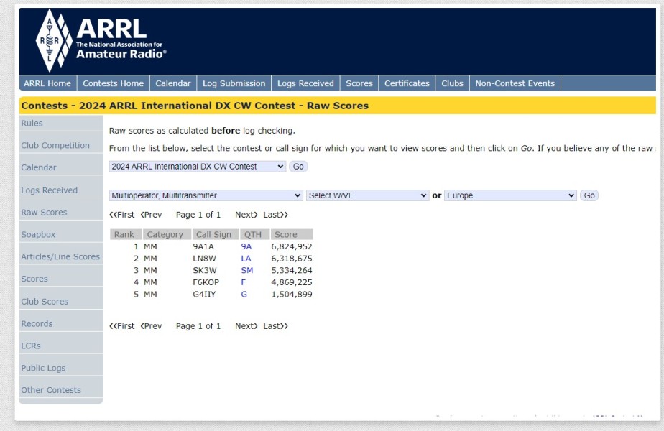Go to Contests Home
Screen dimensions: 664x431
point(113,83)
